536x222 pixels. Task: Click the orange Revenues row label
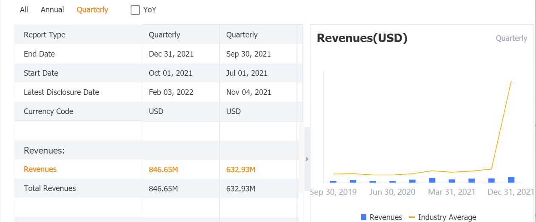[40, 169]
